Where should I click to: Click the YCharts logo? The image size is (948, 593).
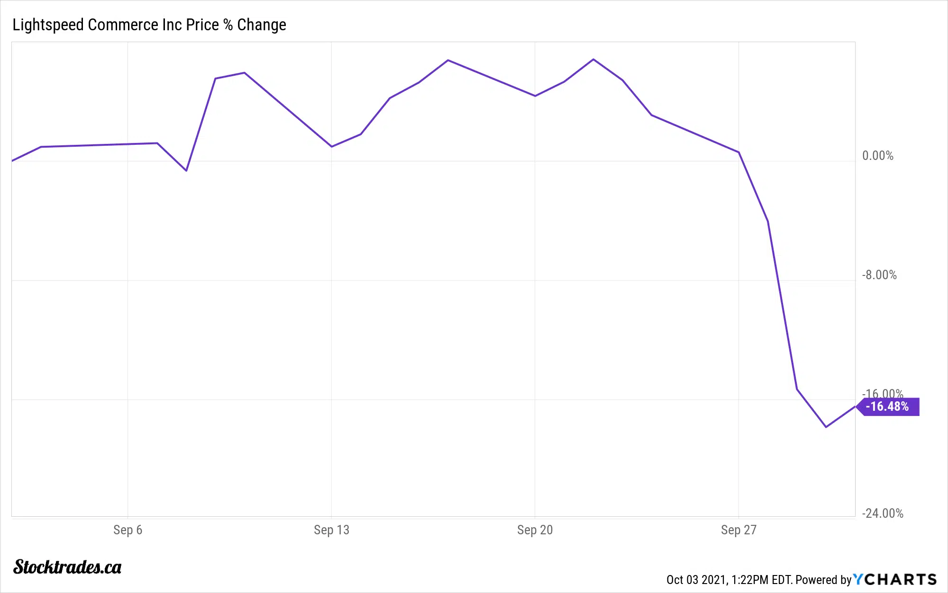tap(895, 579)
